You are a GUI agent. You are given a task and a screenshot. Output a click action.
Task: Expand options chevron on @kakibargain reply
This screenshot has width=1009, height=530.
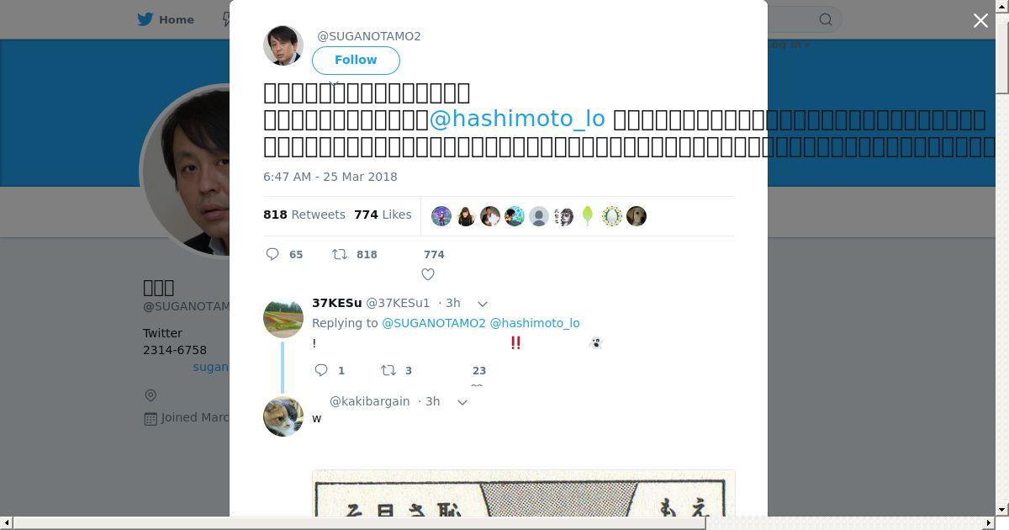click(x=462, y=402)
